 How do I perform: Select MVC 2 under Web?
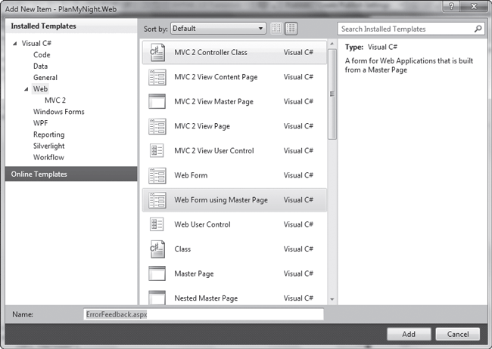click(55, 100)
